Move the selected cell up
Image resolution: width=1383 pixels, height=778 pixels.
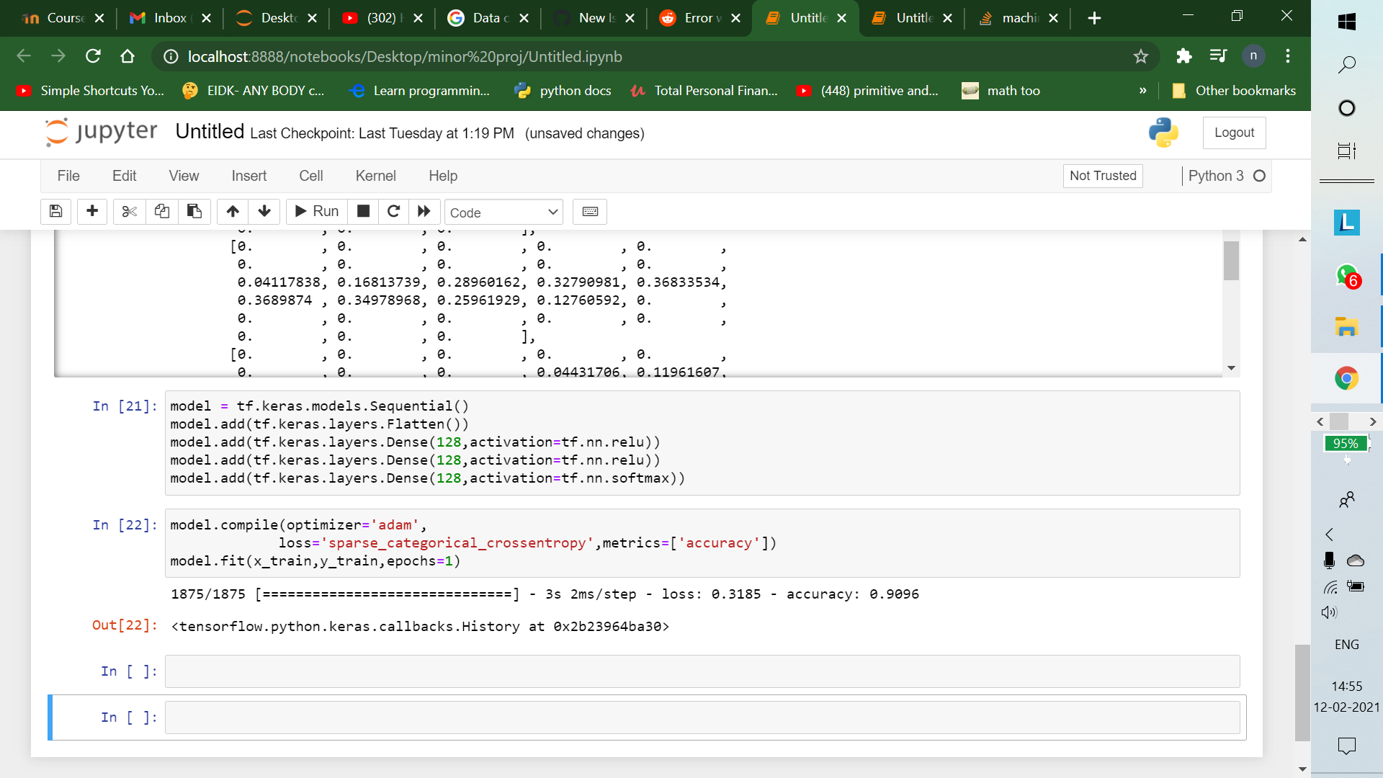tap(232, 211)
